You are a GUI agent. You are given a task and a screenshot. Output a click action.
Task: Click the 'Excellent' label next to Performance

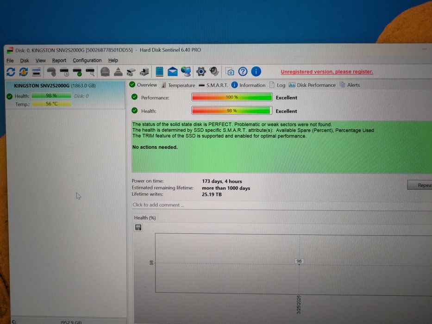click(x=286, y=98)
